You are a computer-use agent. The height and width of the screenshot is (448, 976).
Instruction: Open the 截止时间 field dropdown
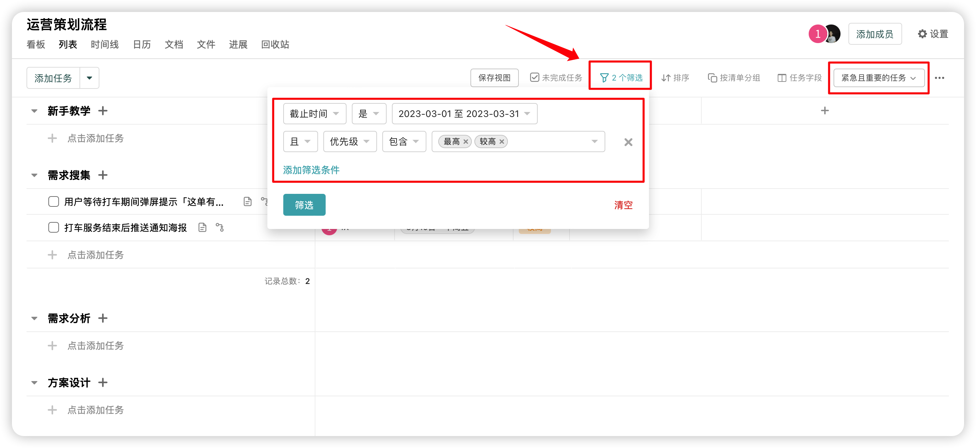tap(314, 113)
